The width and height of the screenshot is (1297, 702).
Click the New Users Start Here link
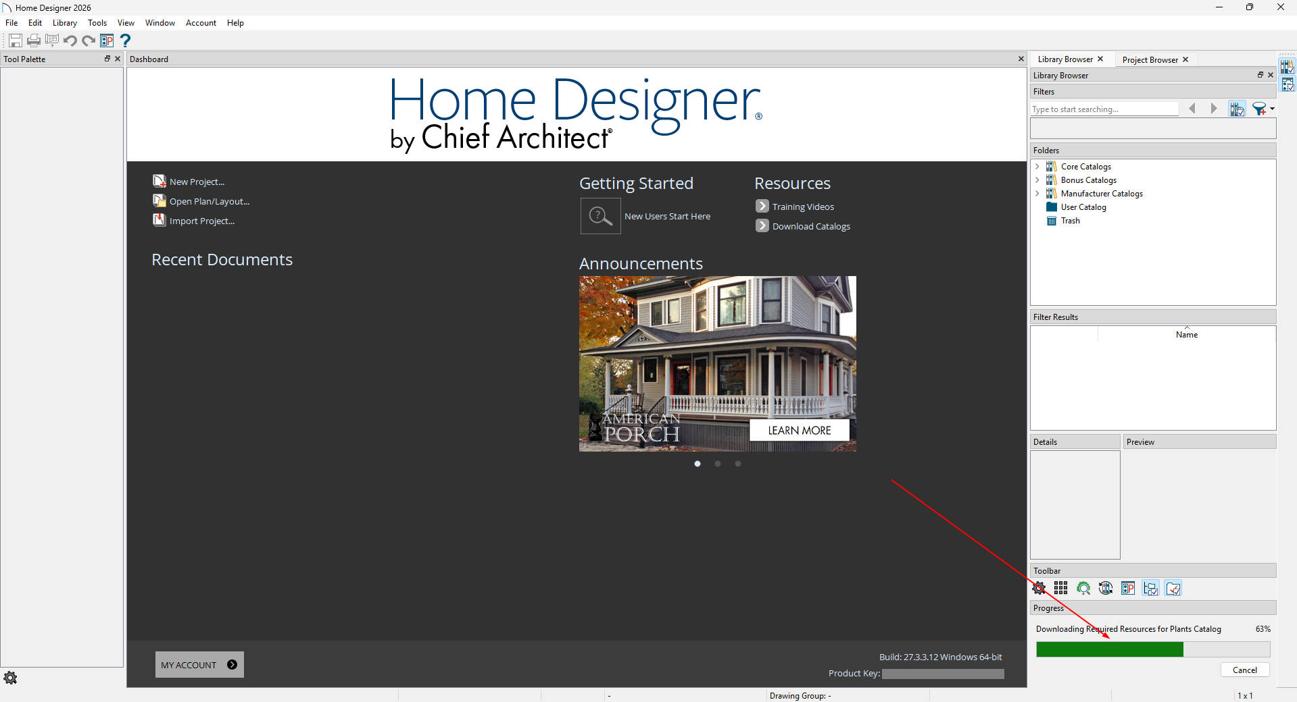click(x=667, y=217)
